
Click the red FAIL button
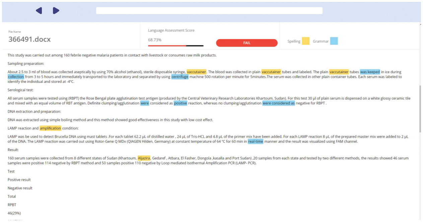coord(247,43)
